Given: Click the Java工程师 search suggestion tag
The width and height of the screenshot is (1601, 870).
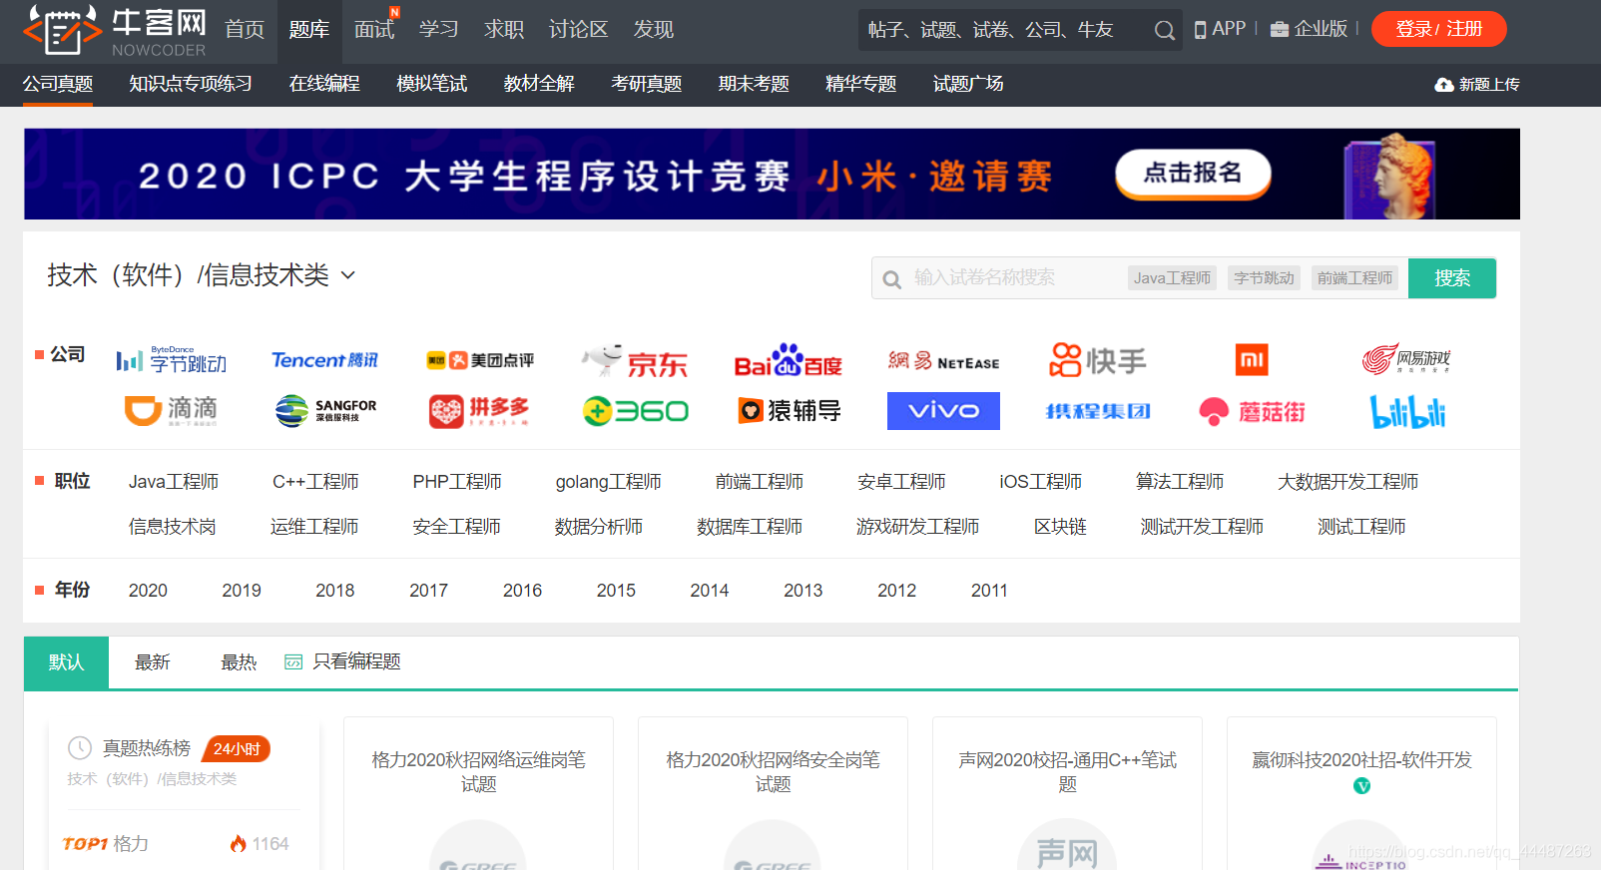Looking at the screenshot, I should click(1172, 278).
